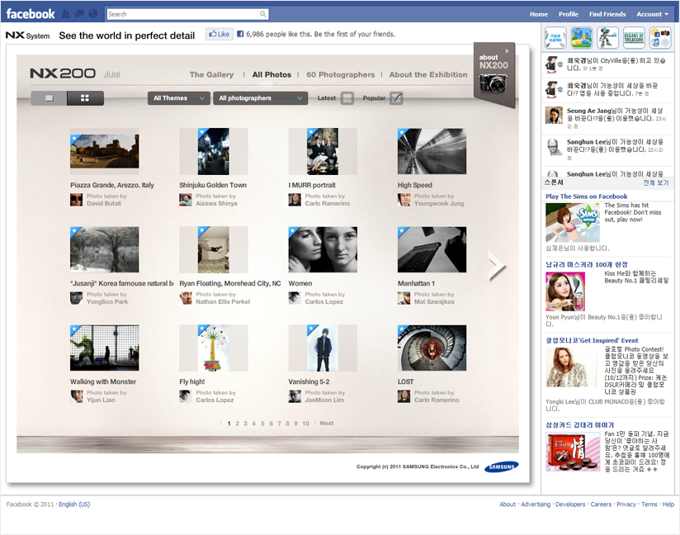
Task: Click the facebook logo
Action: (x=31, y=14)
